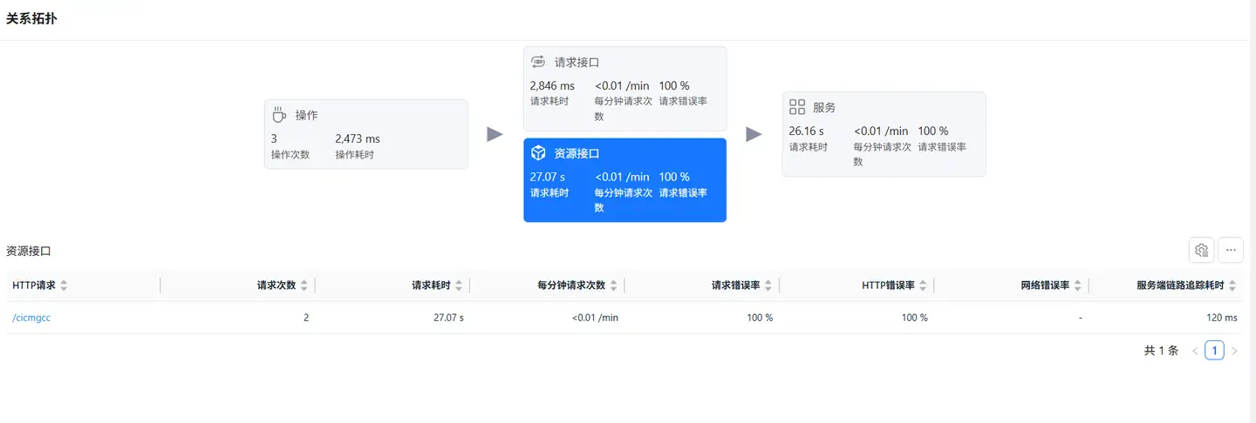This screenshot has width=1256, height=423.
Task: Click the cube icon in 资源接口 card
Action: point(538,153)
